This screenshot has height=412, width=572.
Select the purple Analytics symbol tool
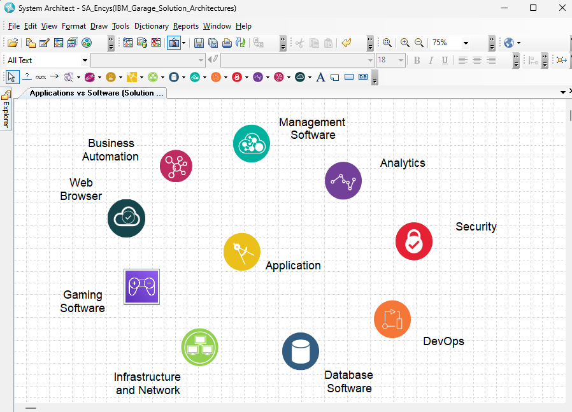(258, 77)
